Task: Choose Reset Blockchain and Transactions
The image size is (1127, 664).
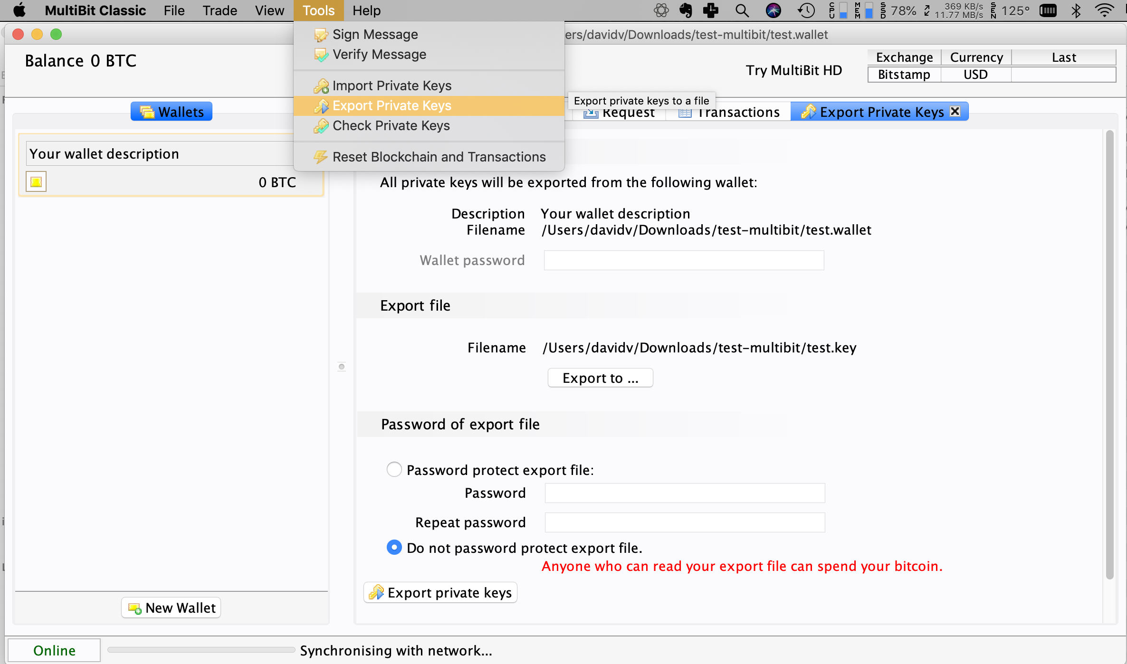Action: coord(429,157)
